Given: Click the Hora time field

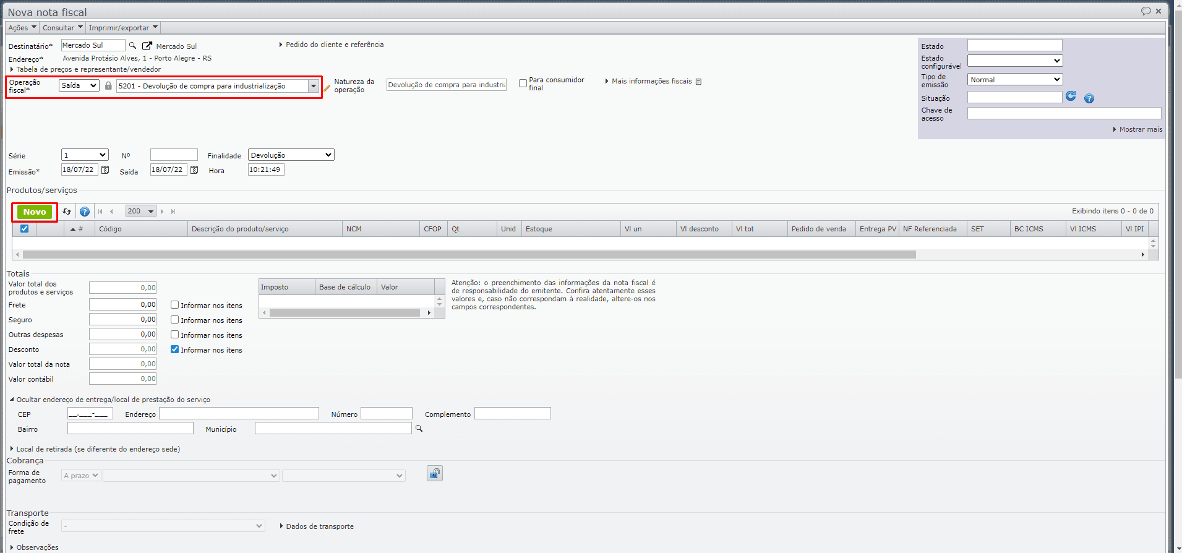Looking at the screenshot, I should [266, 169].
